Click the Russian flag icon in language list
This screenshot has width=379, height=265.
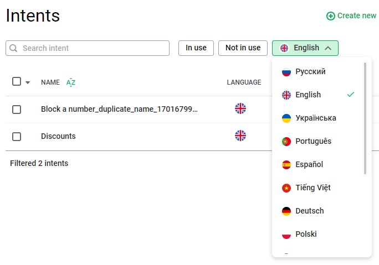(286, 72)
